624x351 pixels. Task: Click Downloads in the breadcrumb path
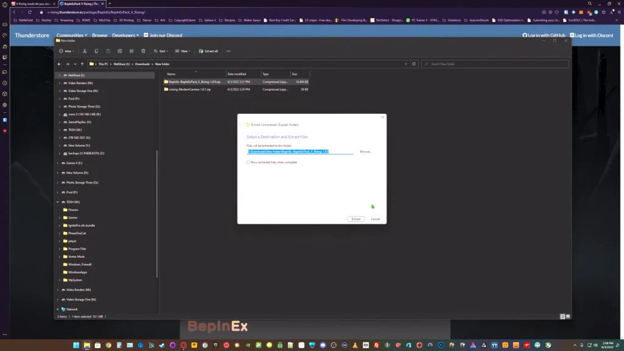pyautogui.click(x=142, y=64)
